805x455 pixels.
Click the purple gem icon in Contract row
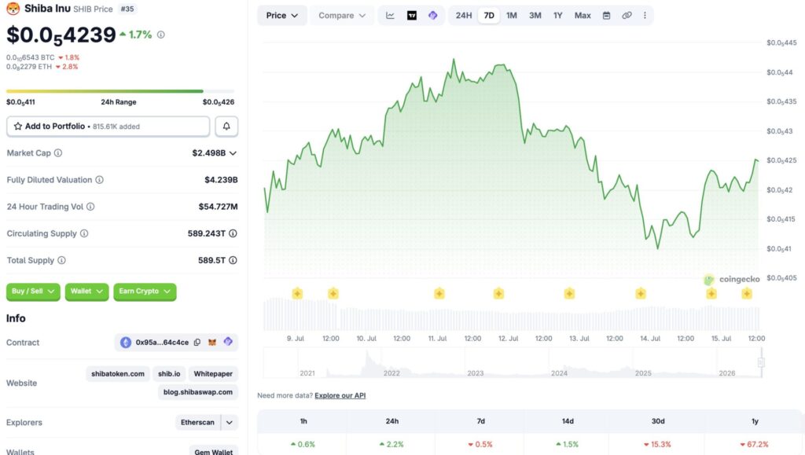228,342
